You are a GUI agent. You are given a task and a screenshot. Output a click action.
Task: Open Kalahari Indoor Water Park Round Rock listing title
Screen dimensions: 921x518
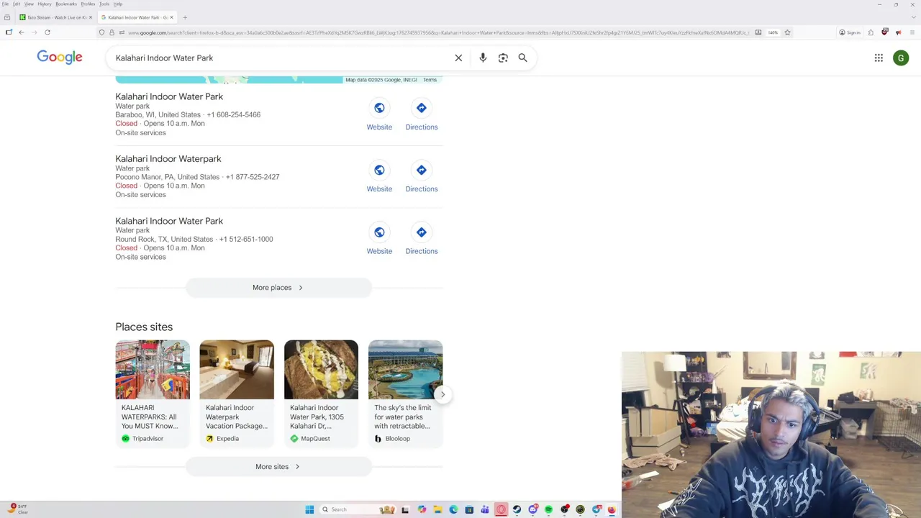169,221
